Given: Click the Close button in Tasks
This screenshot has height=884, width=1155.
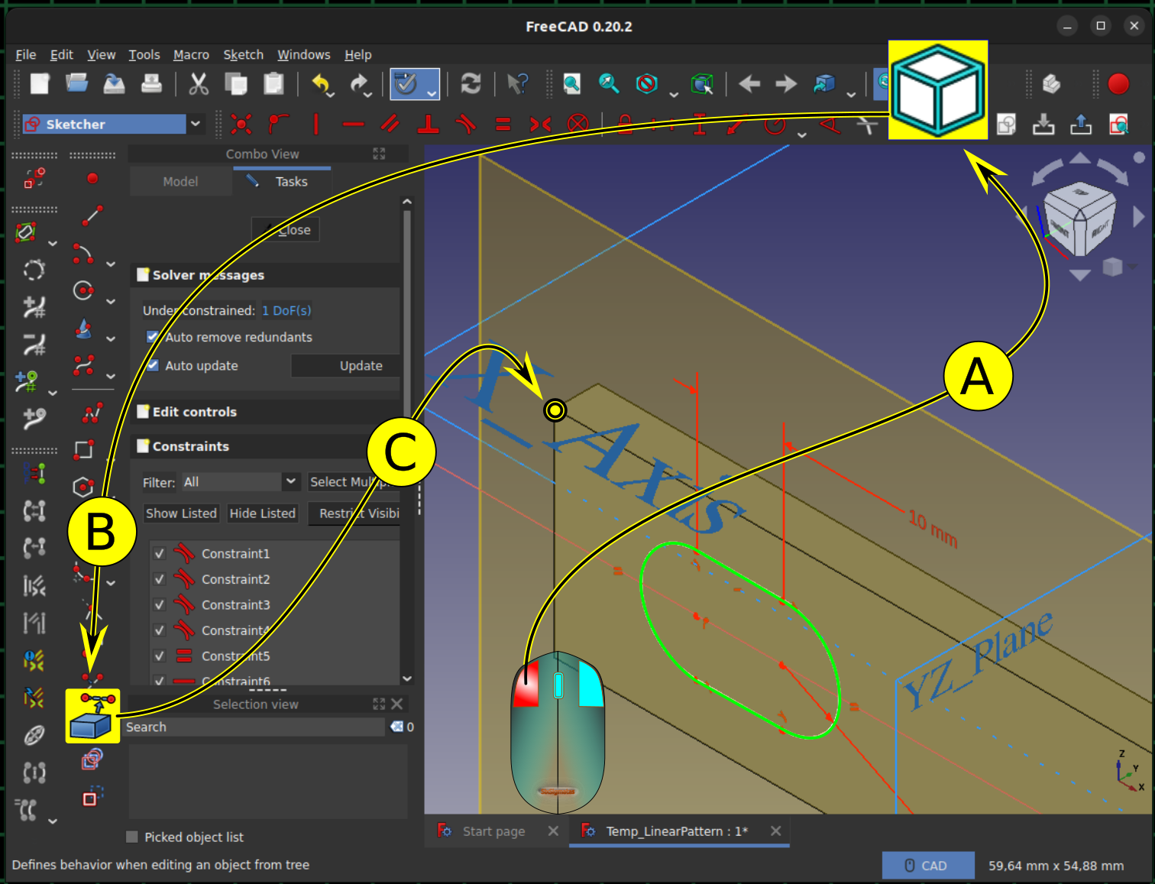Looking at the screenshot, I should pos(286,230).
